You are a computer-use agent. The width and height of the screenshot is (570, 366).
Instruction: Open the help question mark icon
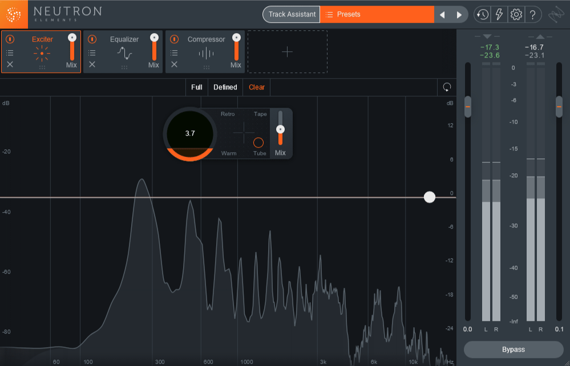[x=532, y=14]
